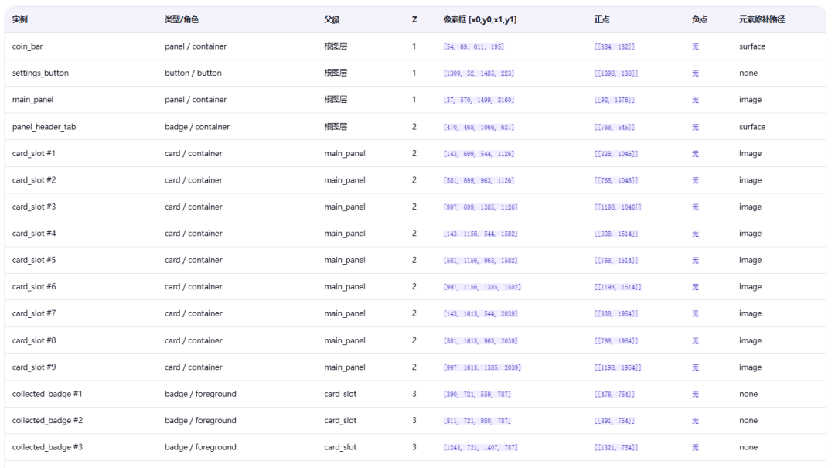Click the 类型/角色 column header
The width and height of the screenshot is (835, 468).
click(182, 19)
